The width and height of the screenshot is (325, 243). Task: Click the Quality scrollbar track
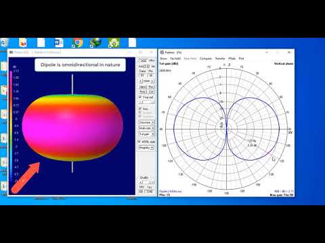(x=146, y=182)
